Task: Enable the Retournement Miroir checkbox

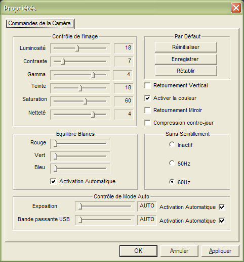Action: tap(147, 110)
